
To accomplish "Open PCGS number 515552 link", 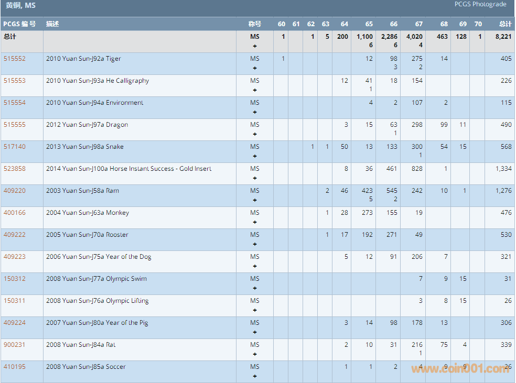I will [x=15, y=59].
